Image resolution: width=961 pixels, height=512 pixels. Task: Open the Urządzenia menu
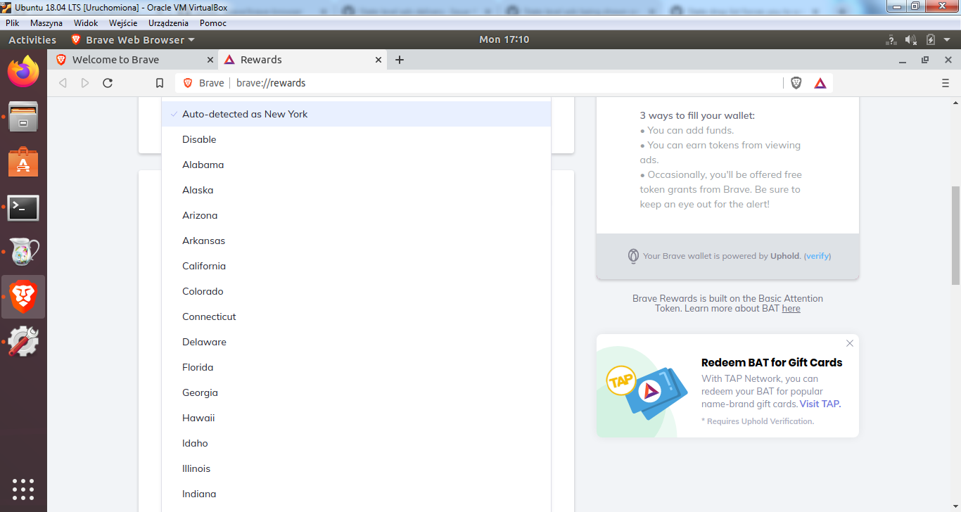[x=168, y=23]
